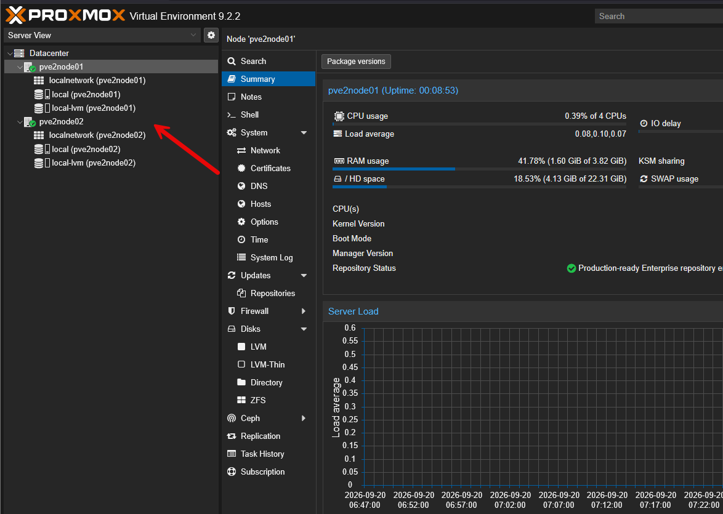Open the Server View dropdown
This screenshot has width=723, height=514.
click(193, 35)
